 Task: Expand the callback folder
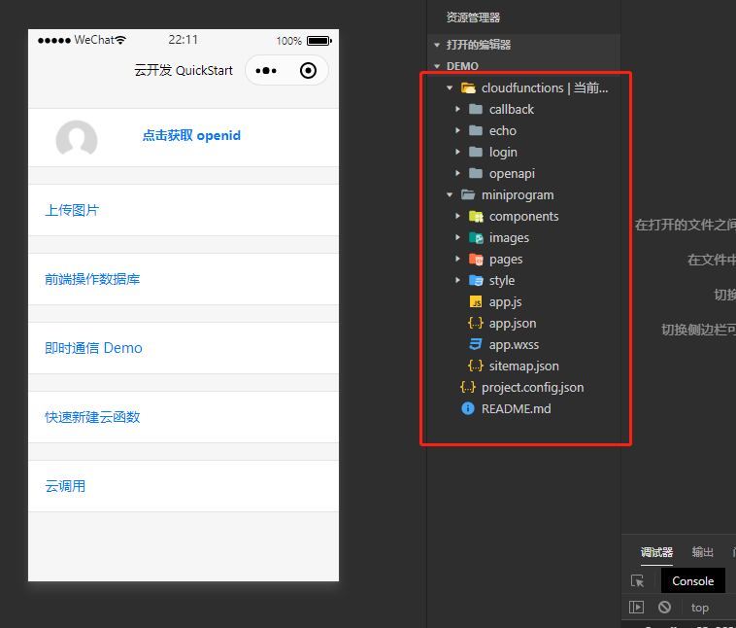pyautogui.click(x=458, y=110)
